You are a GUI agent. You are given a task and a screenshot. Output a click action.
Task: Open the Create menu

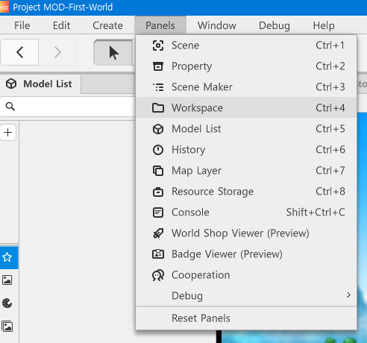click(107, 25)
